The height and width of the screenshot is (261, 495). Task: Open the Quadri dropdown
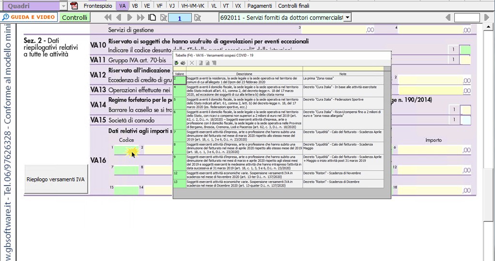[x=63, y=6]
